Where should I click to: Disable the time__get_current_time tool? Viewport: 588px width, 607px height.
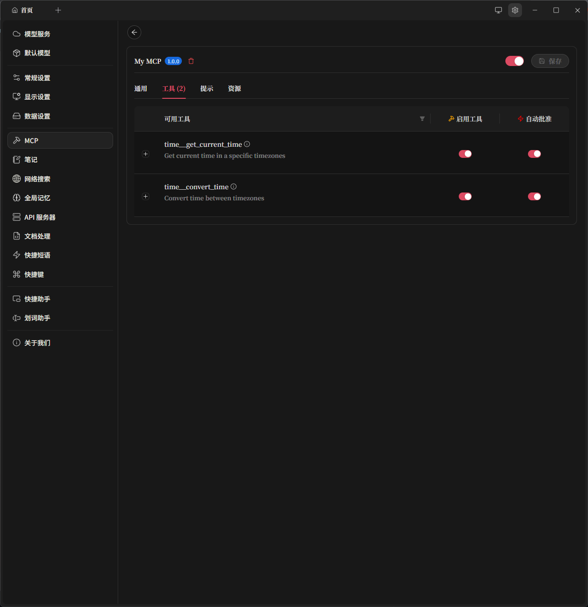465,154
